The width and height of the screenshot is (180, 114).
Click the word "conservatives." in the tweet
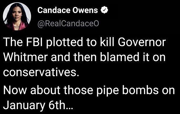[x=40, y=73]
